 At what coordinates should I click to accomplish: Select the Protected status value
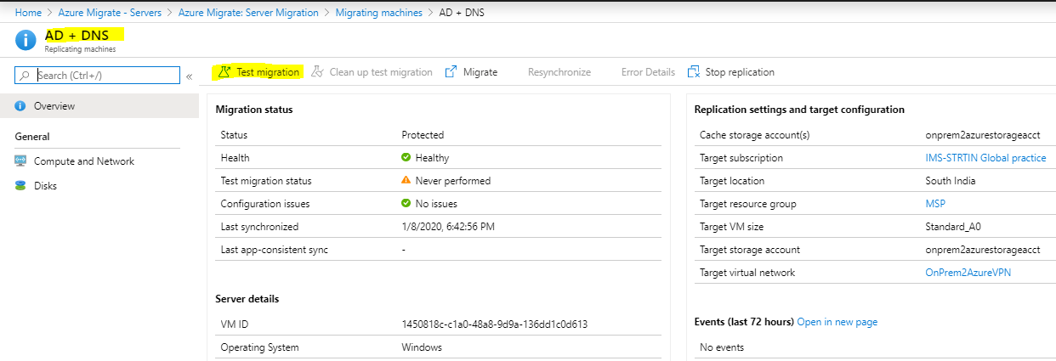[423, 135]
